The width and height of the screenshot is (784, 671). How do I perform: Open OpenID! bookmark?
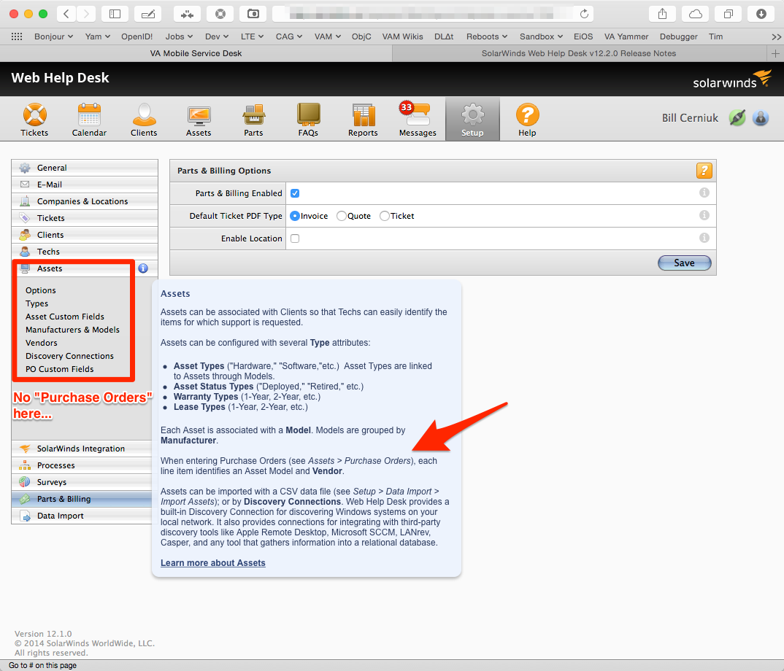[137, 36]
